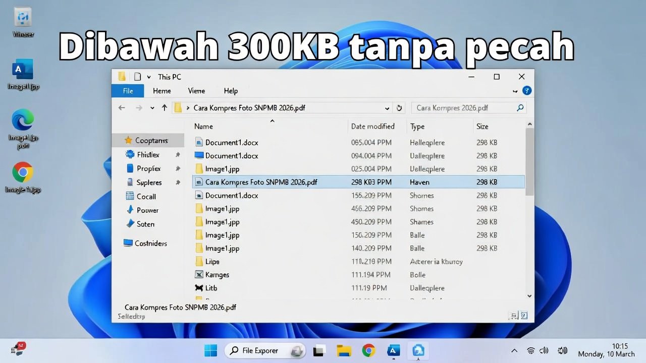Refresh the current folder

399,108
